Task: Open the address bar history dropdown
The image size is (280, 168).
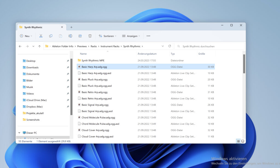Action: coord(163,46)
